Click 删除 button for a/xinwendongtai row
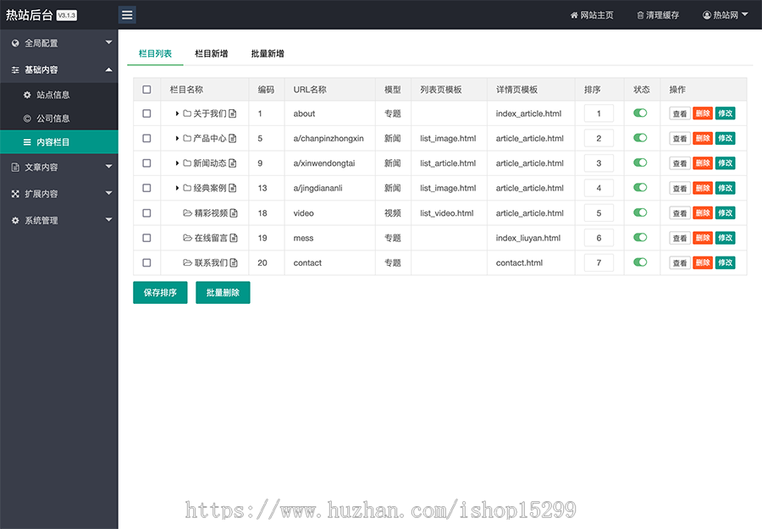 click(x=703, y=163)
